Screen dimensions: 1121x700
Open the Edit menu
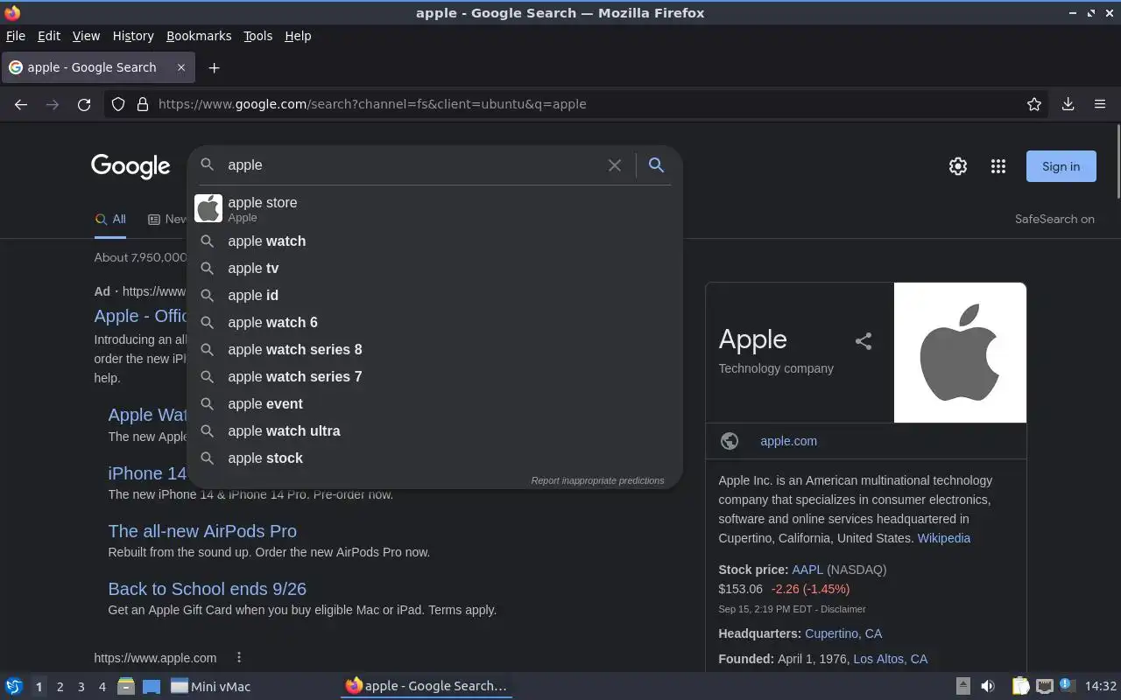click(x=49, y=36)
